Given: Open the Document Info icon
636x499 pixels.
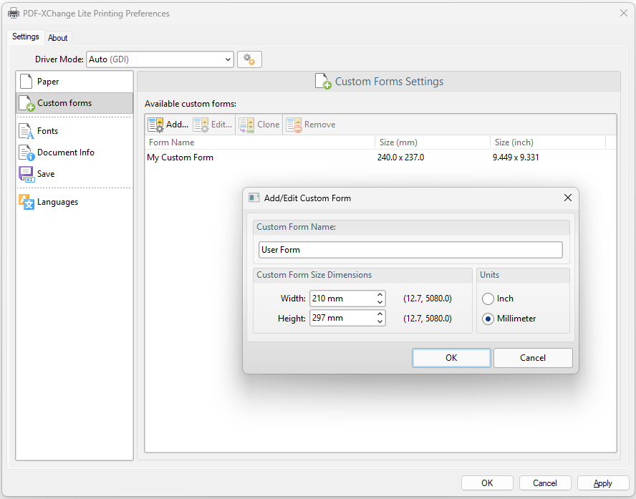Looking at the screenshot, I should pos(26,152).
